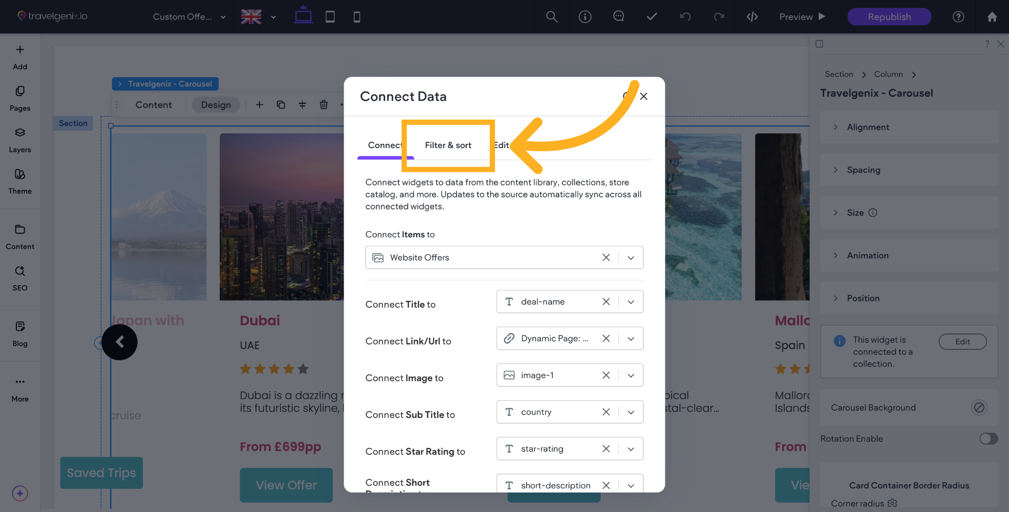
Task: Open the star-rating field dropdown
Action: 631,448
